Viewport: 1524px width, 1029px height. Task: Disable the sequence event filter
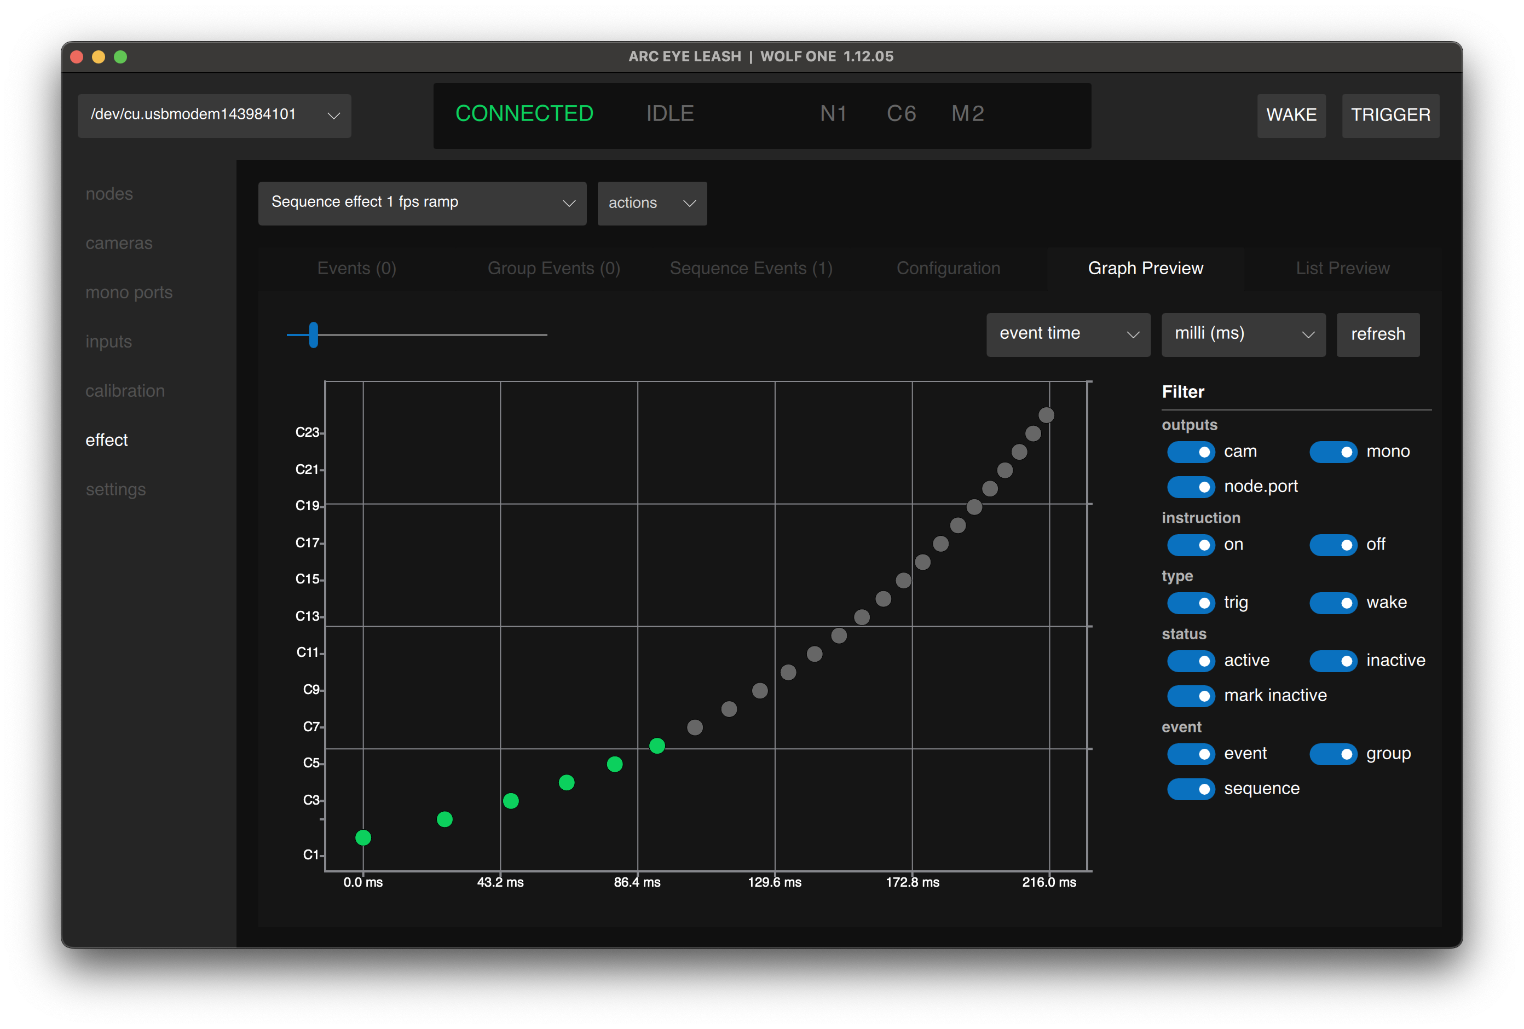pyautogui.click(x=1190, y=789)
